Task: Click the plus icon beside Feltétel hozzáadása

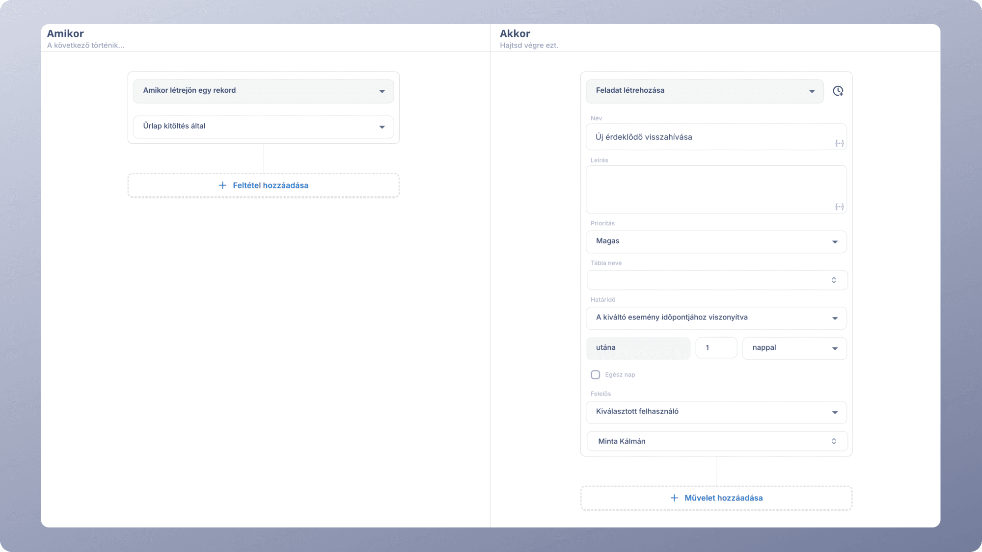Action: pos(222,185)
